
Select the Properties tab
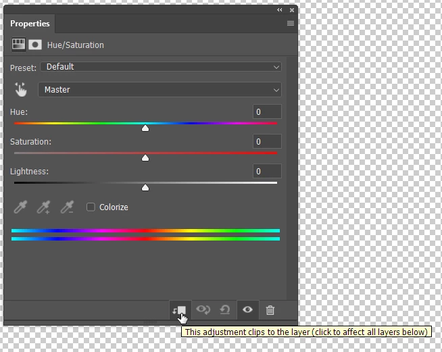[x=30, y=24]
